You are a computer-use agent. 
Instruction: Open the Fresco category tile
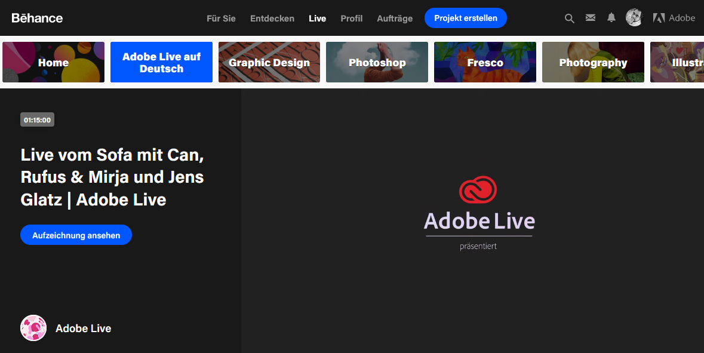(485, 62)
